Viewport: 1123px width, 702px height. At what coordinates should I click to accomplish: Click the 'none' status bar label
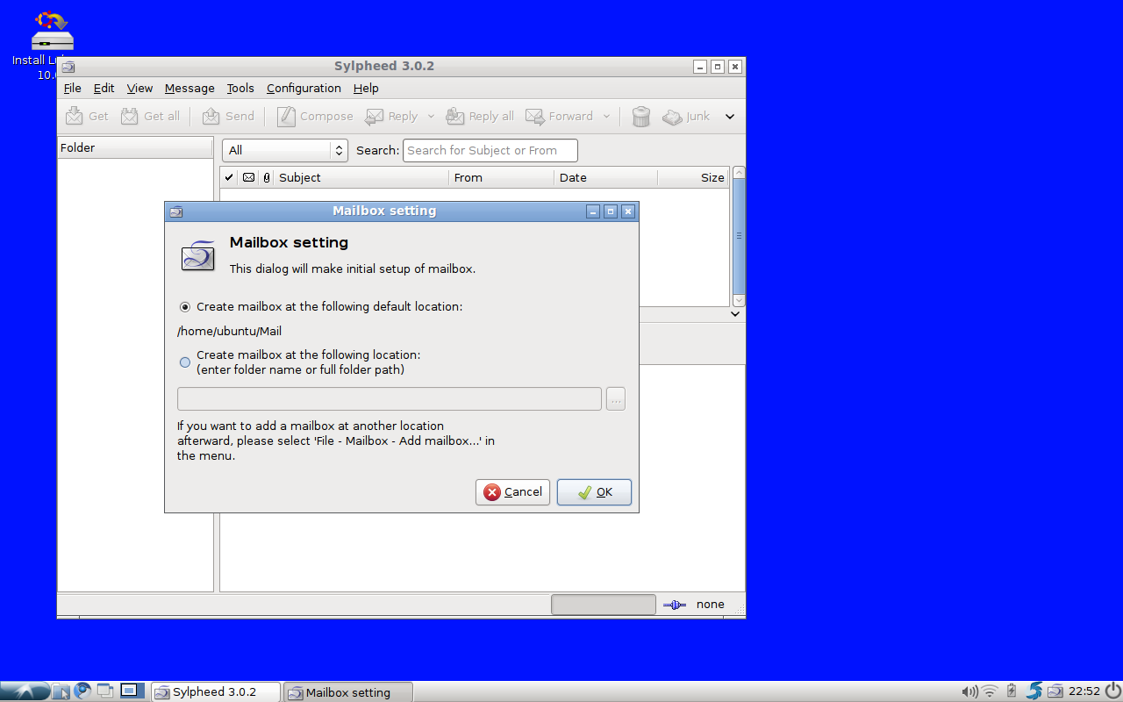(711, 605)
